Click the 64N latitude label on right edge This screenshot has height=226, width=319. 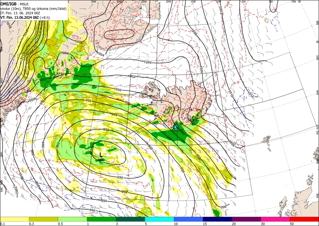tap(317, 92)
